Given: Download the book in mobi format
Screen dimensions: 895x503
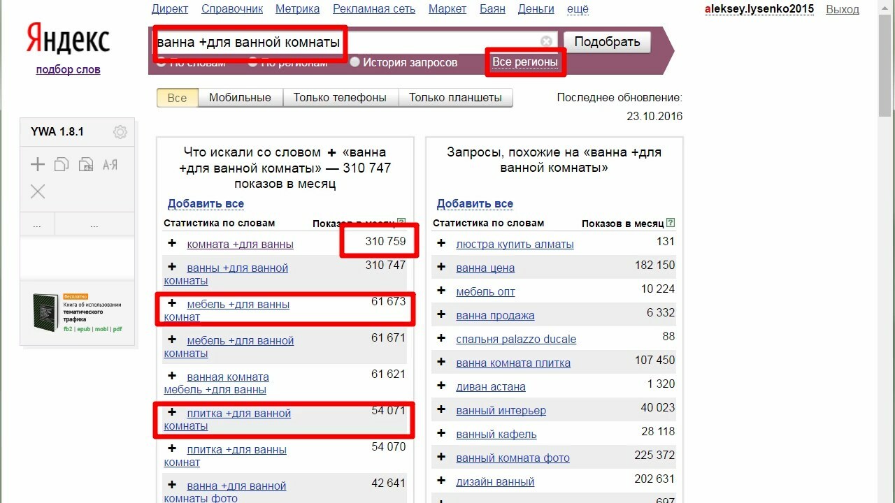Looking at the screenshot, I should pyautogui.click(x=103, y=328).
